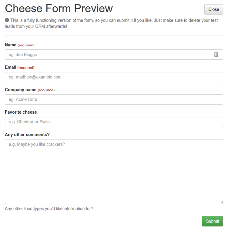
Task: Click the "(required)" marker beside Company name
Action: point(46,90)
